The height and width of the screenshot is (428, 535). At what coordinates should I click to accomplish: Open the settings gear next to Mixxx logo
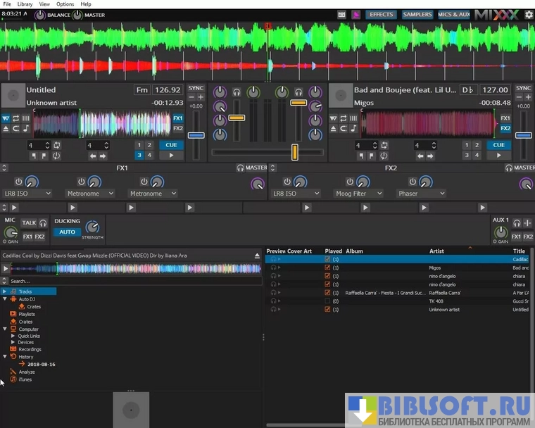click(529, 14)
